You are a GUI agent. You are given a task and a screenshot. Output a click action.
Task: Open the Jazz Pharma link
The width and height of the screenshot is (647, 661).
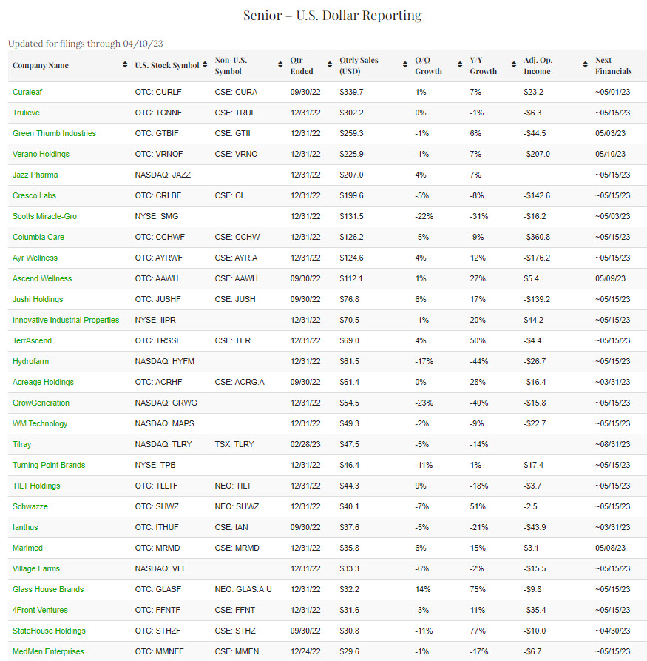click(x=35, y=175)
